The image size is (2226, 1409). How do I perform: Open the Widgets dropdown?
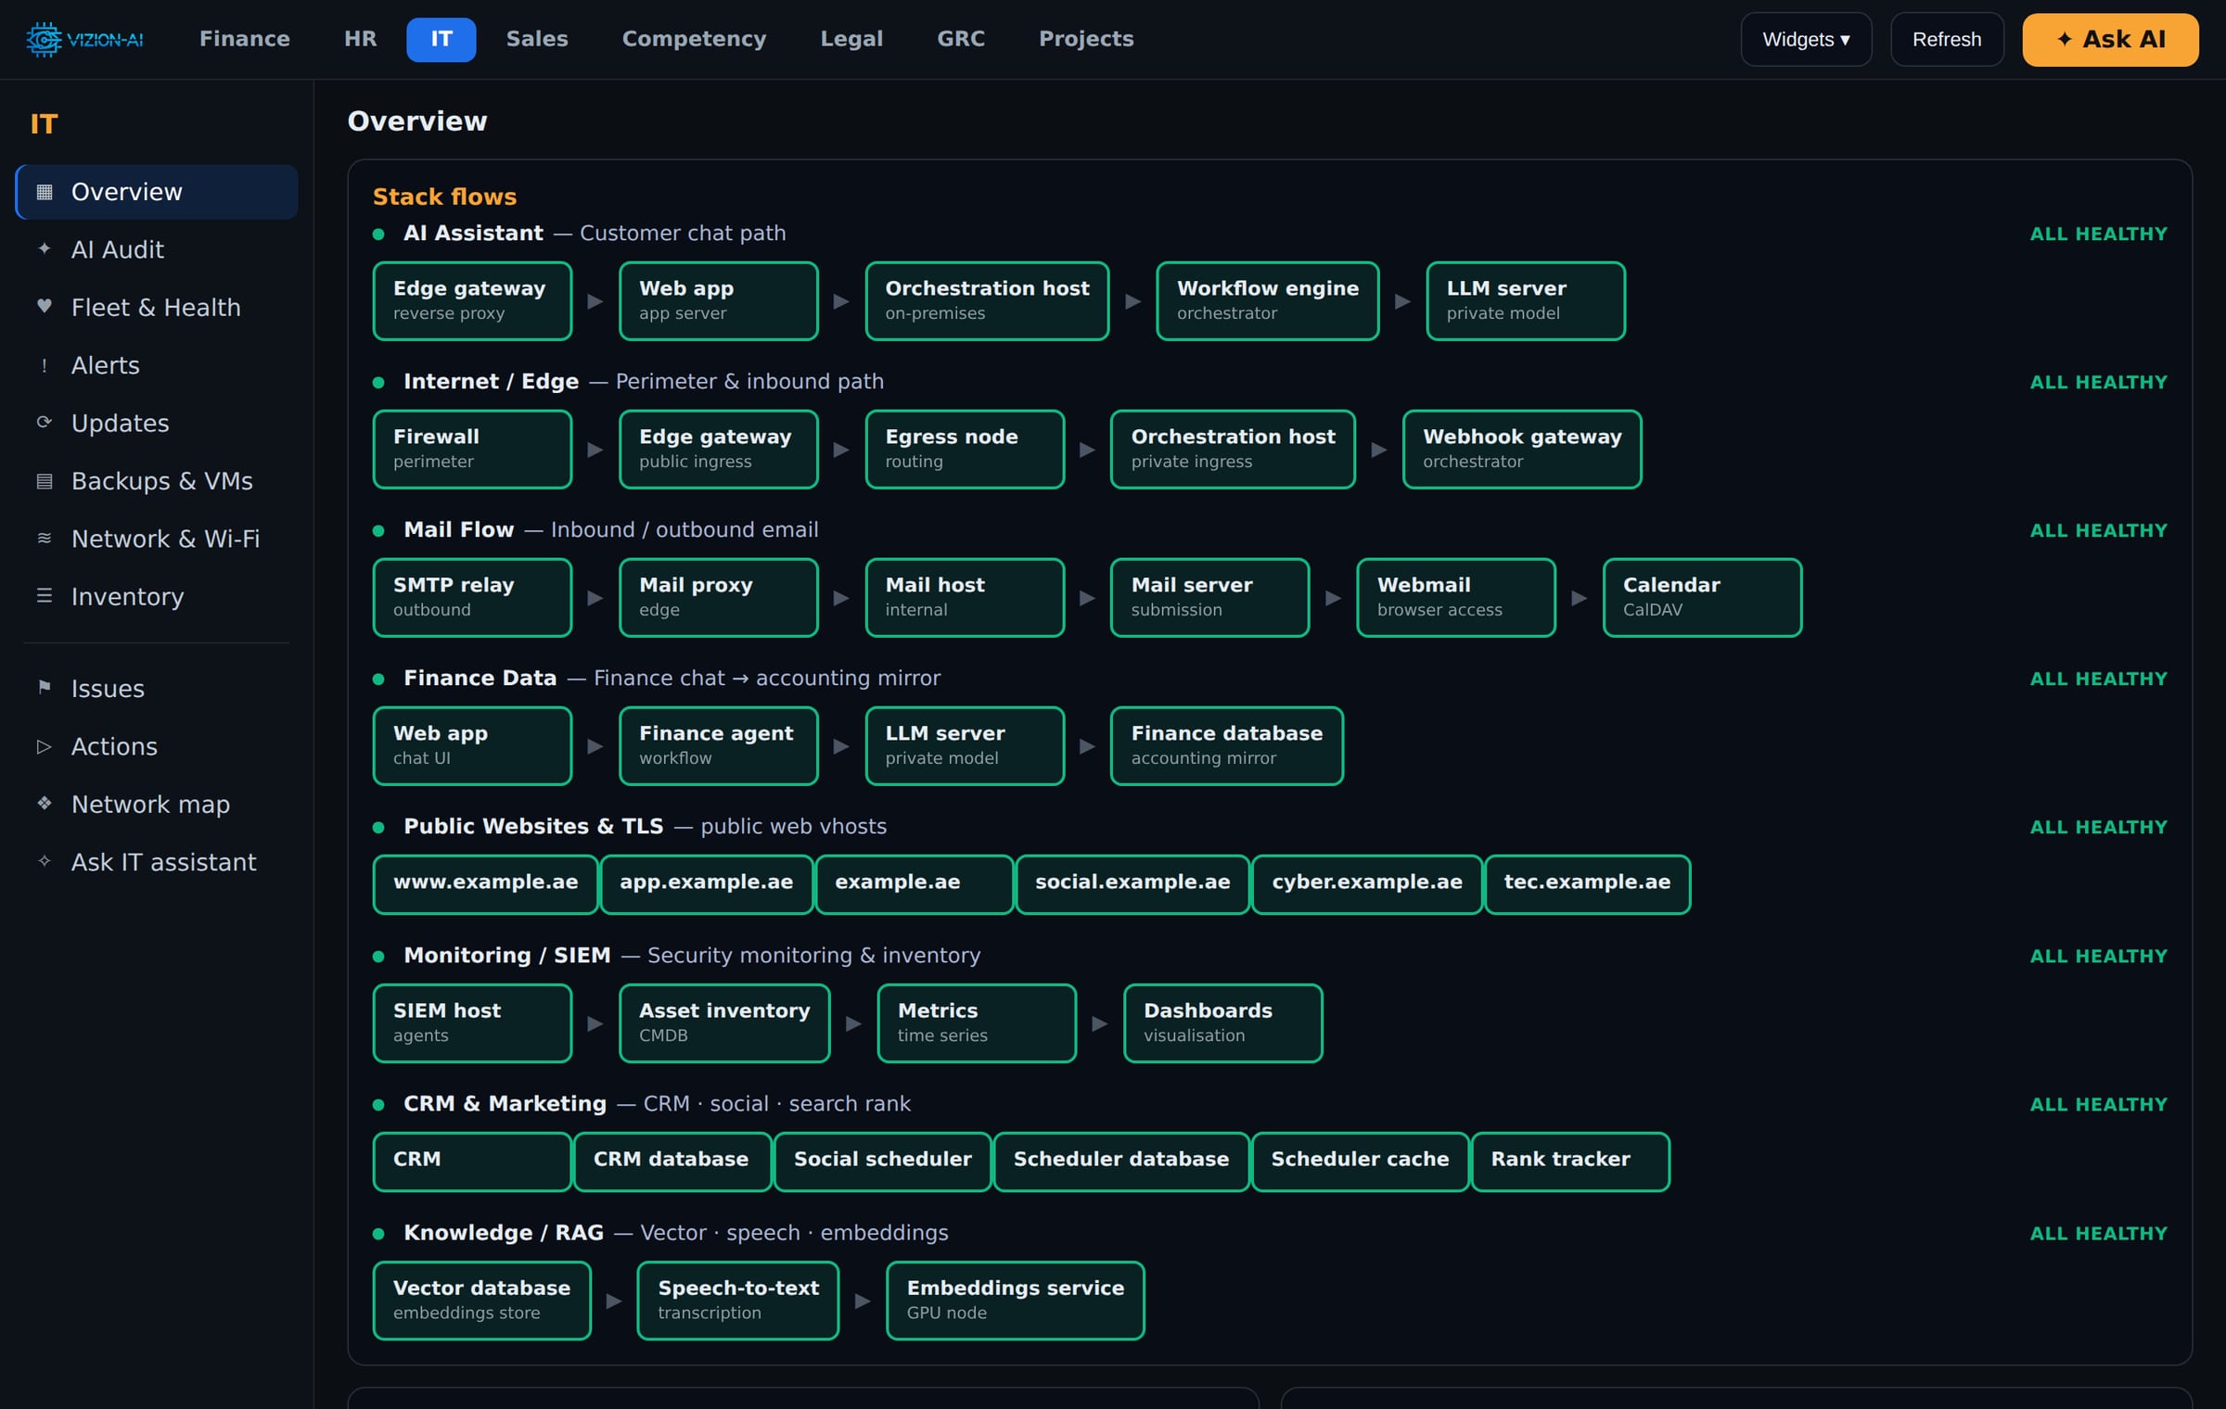(1806, 39)
